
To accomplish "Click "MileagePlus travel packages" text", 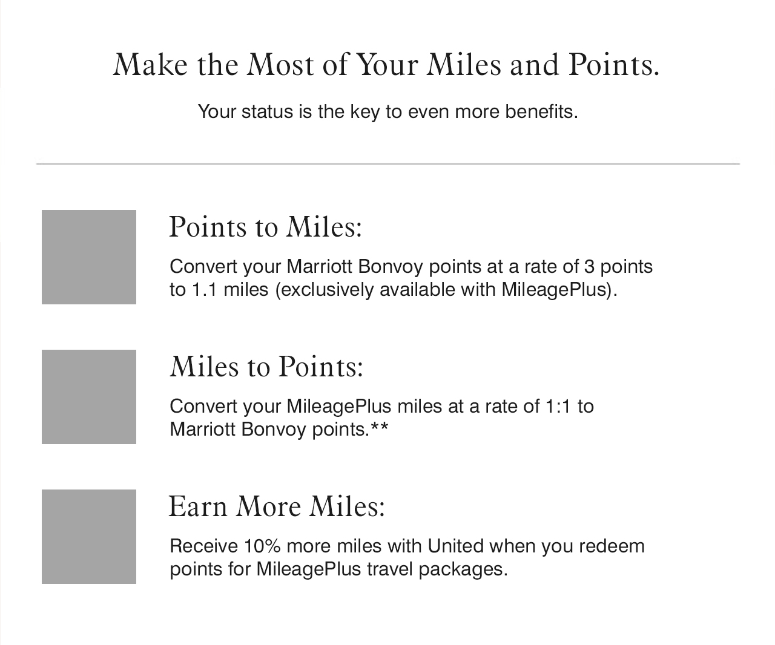I will click(x=381, y=569).
